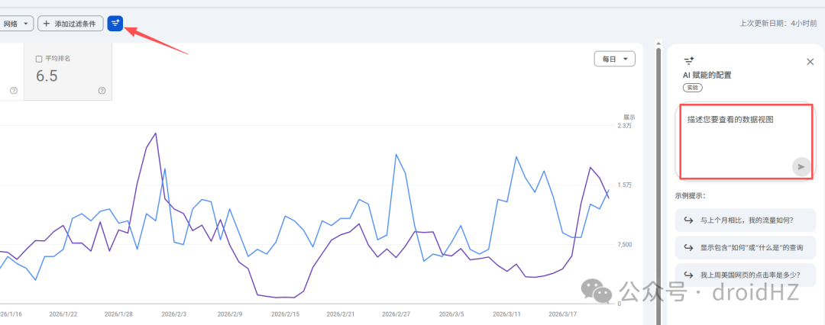Click arrow icon beside 与上个月相比 prompt
This screenshot has width=825, height=325.
(x=687, y=221)
